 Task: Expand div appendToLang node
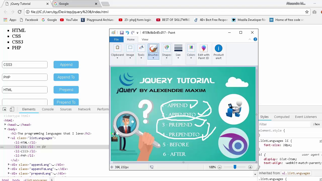[x=9, y=169]
